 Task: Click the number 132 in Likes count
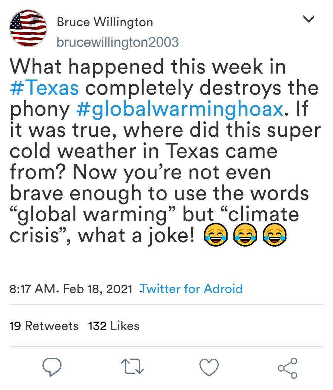coord(97,326)
